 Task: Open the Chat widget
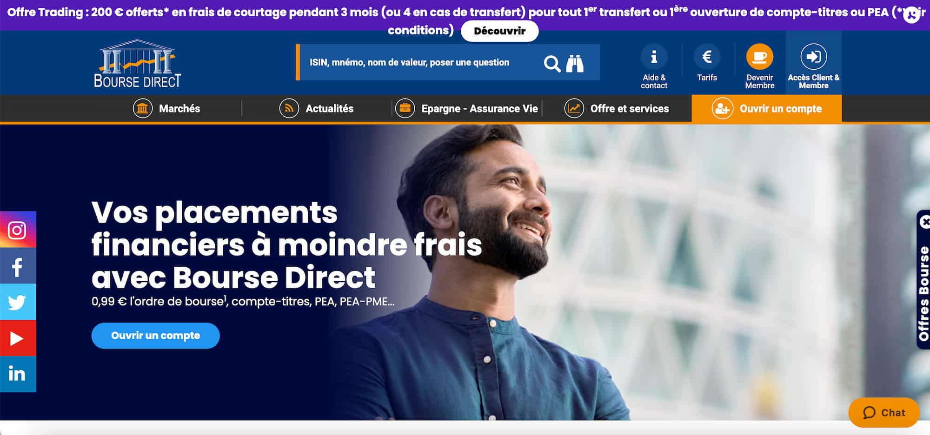884,413
